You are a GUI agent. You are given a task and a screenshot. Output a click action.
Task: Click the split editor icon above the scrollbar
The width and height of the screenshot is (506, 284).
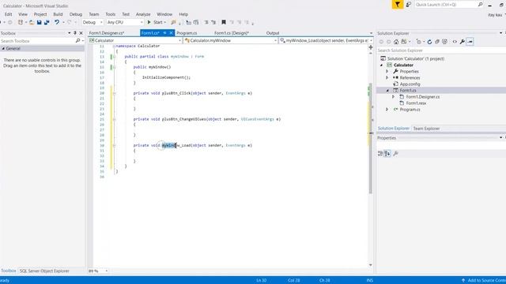pyautogui.click(x=371, y=47)
